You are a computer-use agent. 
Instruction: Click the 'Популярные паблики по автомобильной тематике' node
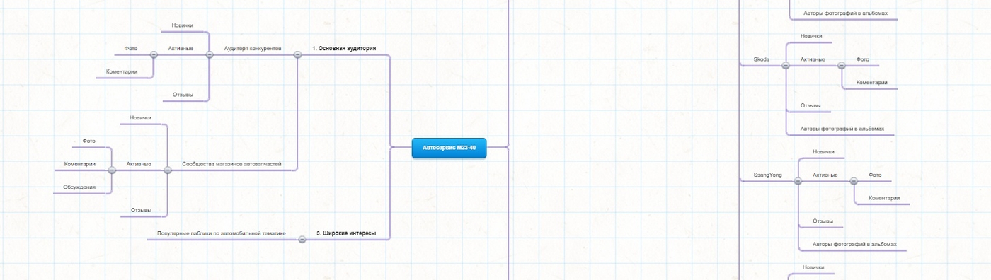[x=221, y=233]
